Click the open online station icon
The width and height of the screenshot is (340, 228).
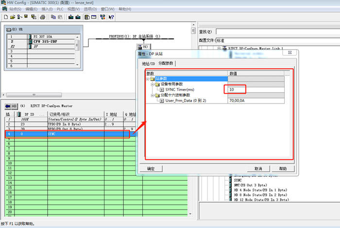click(x=19, y=17)
